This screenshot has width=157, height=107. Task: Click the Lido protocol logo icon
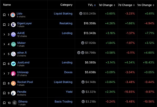13,15
